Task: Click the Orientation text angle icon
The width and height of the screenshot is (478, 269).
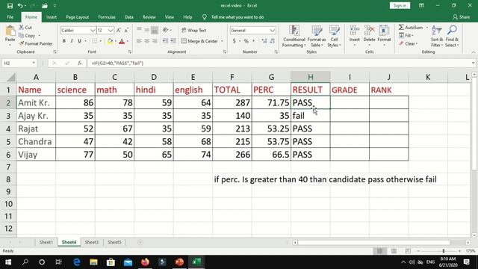Action: pos(165,30)
